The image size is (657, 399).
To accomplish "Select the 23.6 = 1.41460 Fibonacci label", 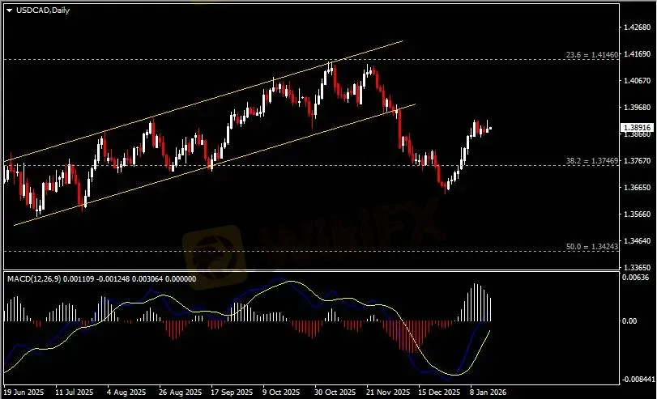I will [x=591, y=56].
